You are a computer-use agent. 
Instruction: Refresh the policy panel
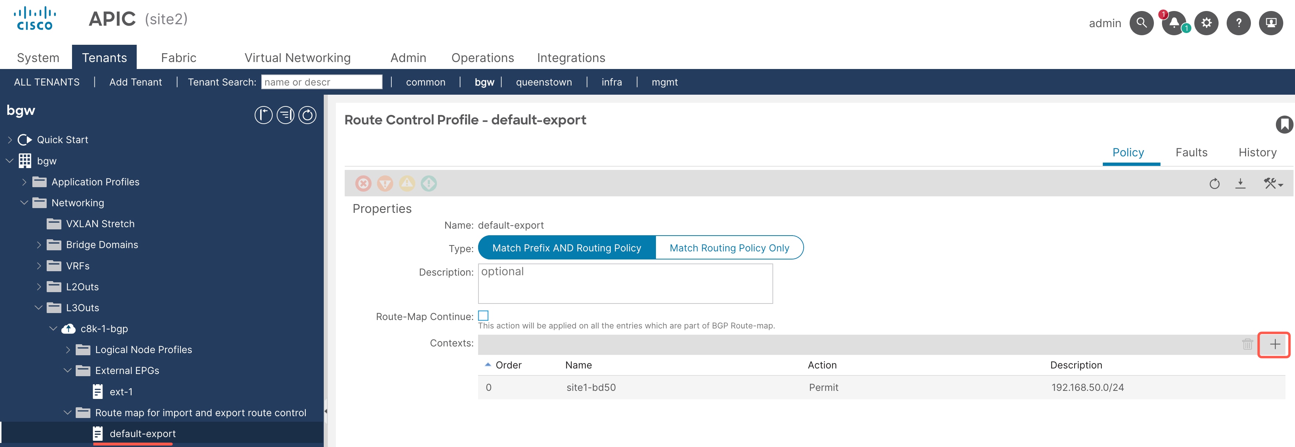[1214, 183]
